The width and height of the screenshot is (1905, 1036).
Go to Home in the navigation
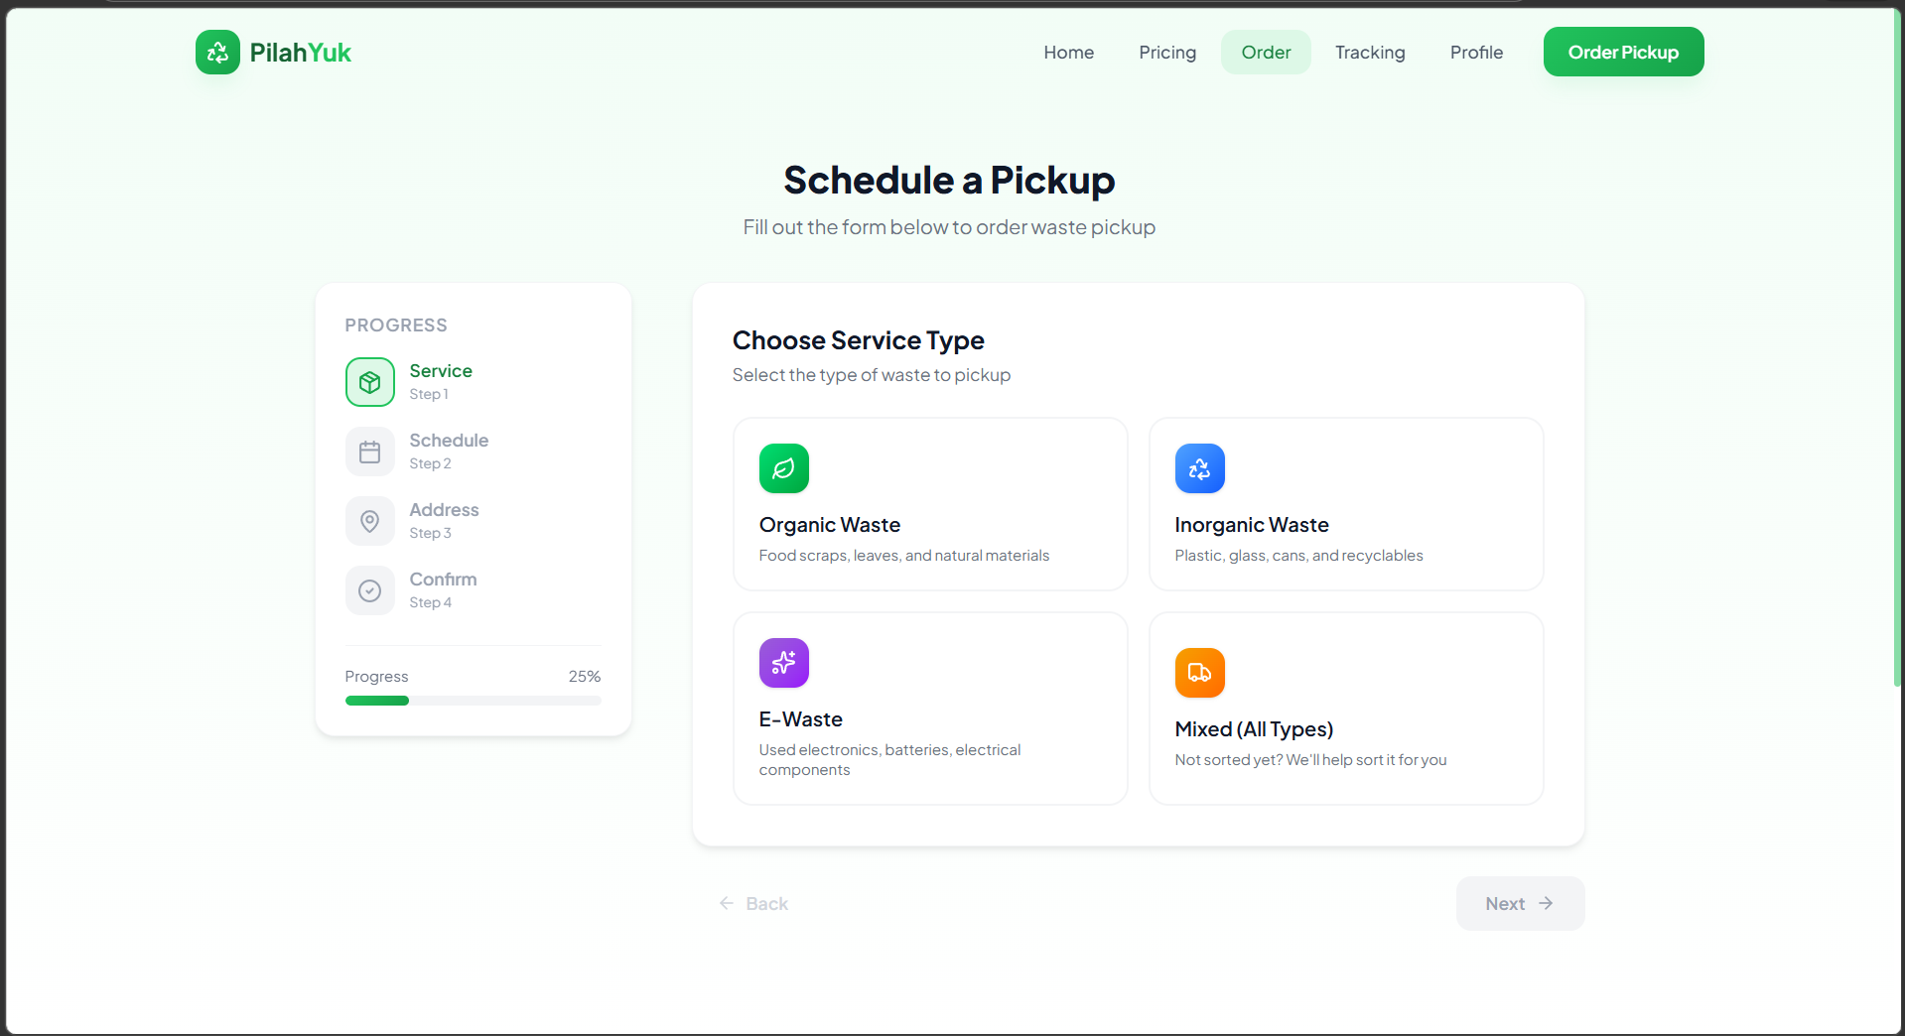[x=1069, y=53]
